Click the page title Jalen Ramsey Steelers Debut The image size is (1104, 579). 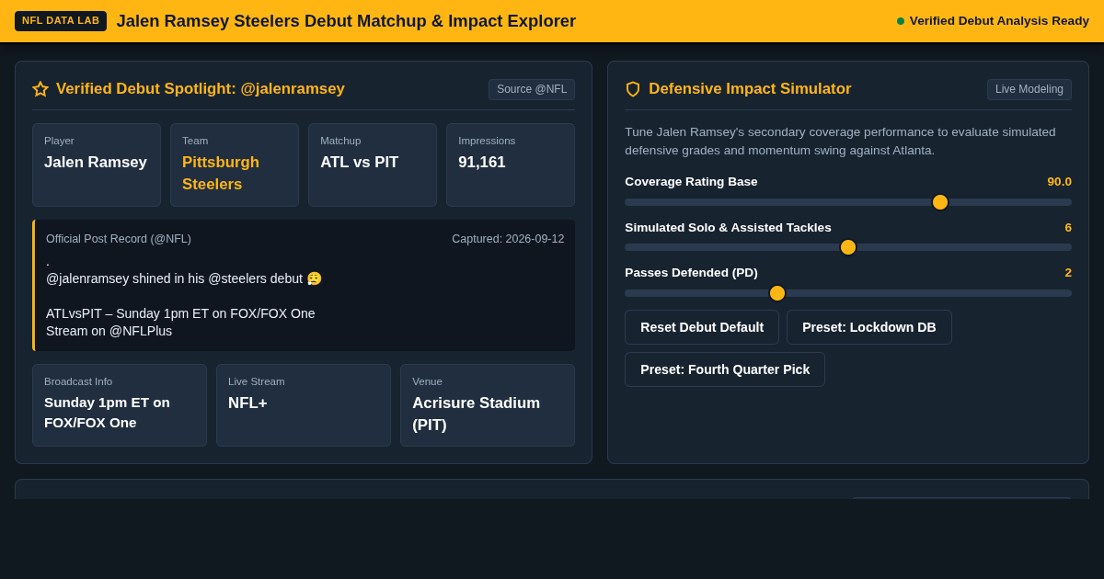tap(346, 21)
